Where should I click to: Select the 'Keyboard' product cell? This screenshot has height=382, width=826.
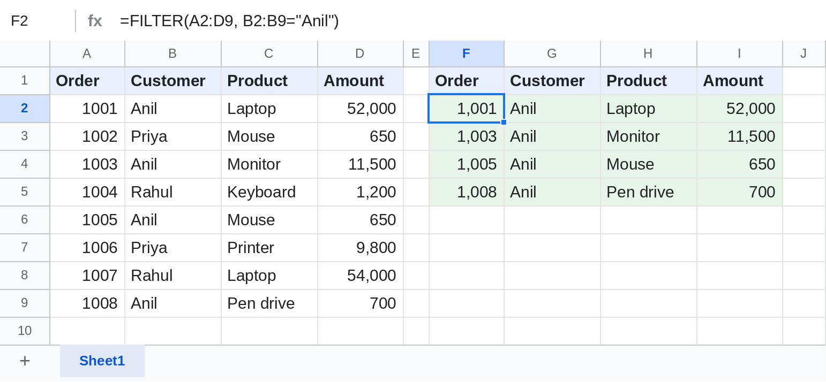pyautogui.click(x=269, y=192)
